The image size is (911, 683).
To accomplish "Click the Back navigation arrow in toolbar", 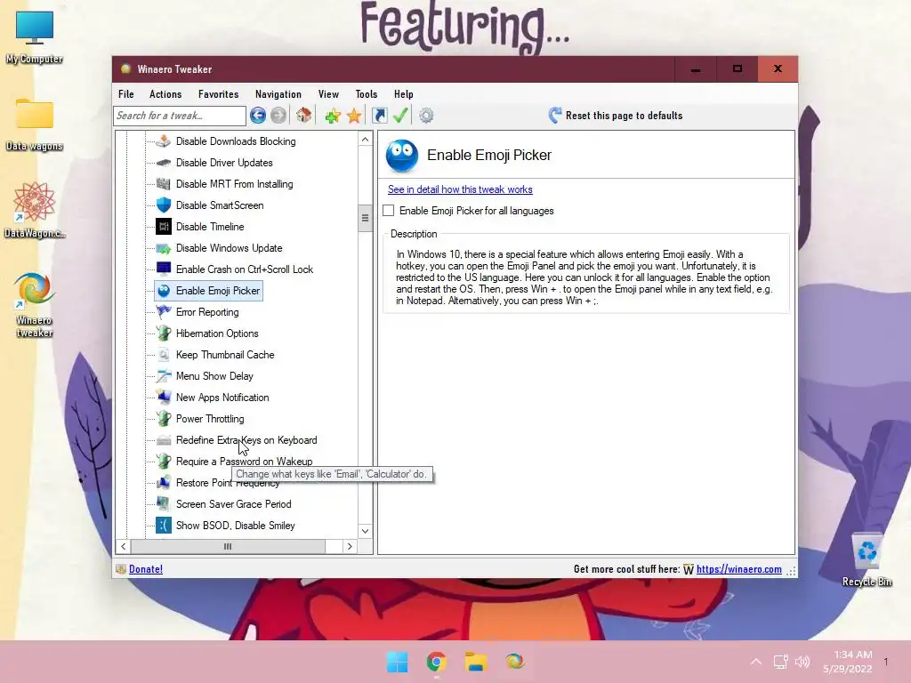I will point(258,116).
